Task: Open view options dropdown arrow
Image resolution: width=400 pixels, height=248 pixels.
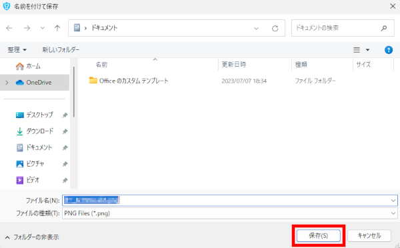Action: (367, 50)
